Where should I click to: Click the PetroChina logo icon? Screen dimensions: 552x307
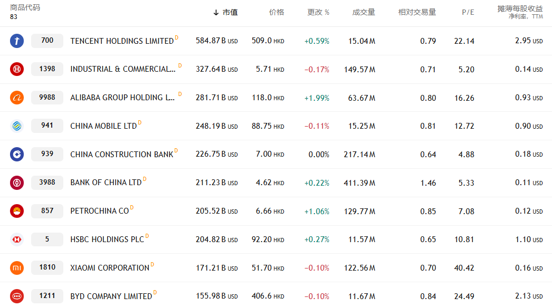16,211
